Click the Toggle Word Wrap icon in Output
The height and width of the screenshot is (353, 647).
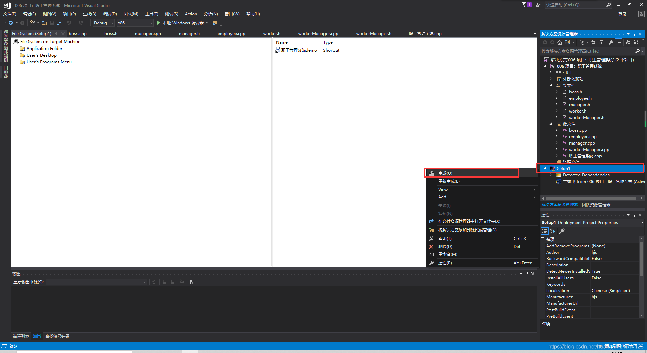[192, 282]
